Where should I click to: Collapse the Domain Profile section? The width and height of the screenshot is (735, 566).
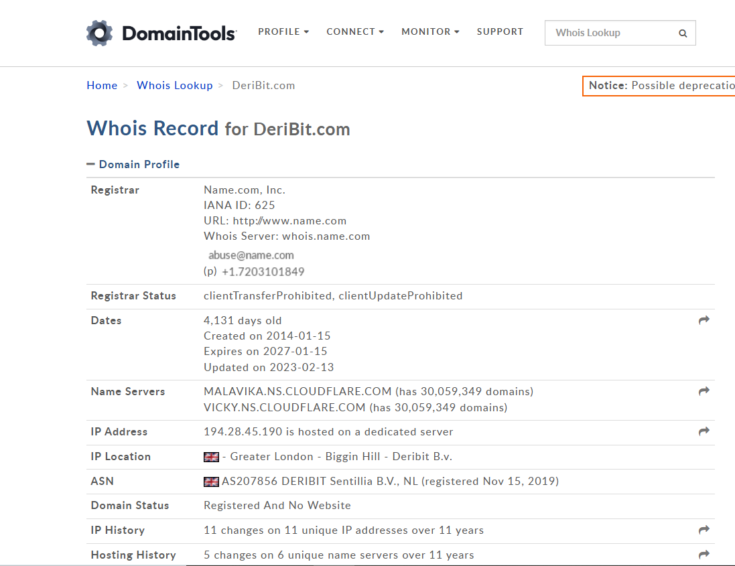[x=133, y=165]
